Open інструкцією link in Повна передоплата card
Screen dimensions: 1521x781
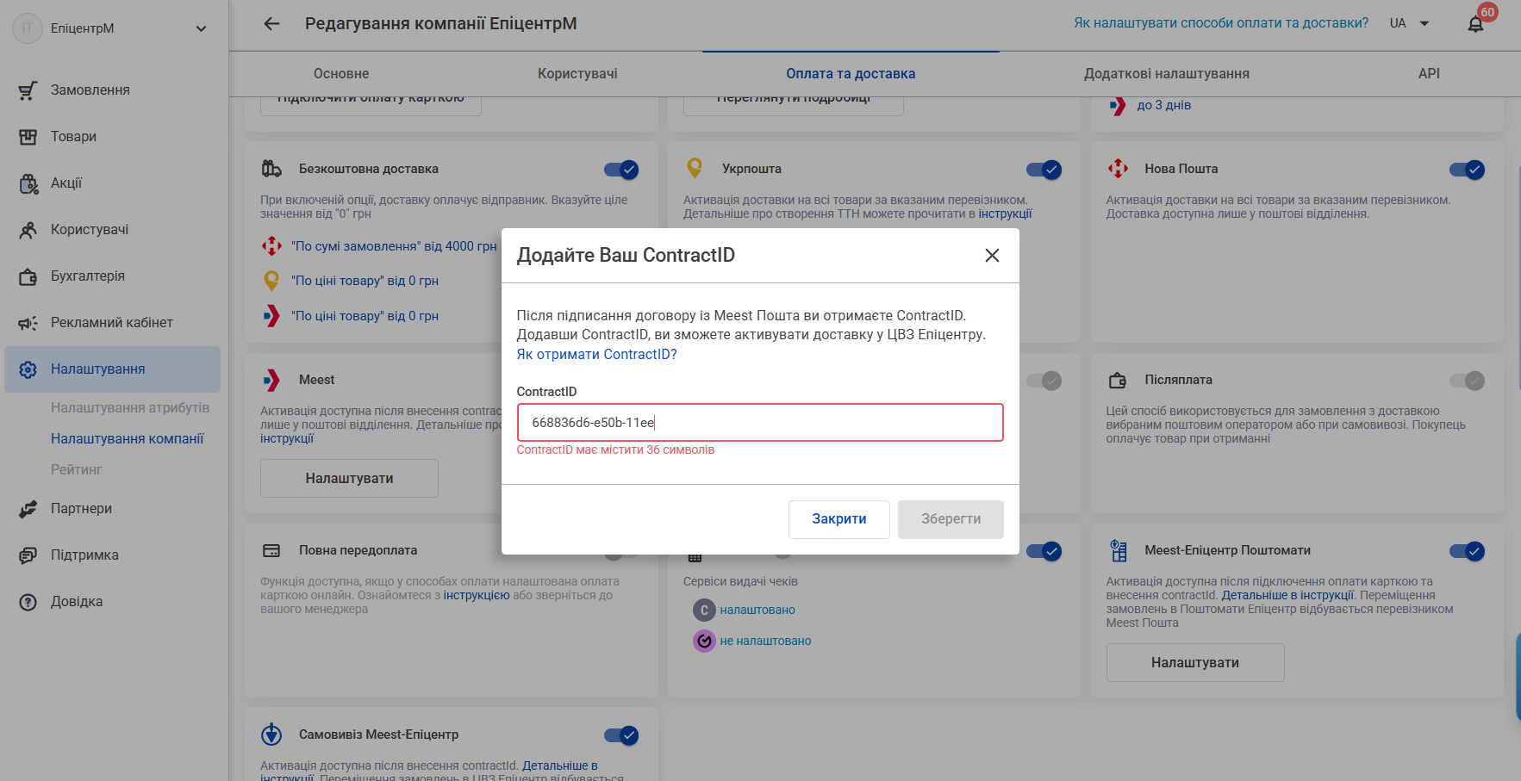point(477,595)
